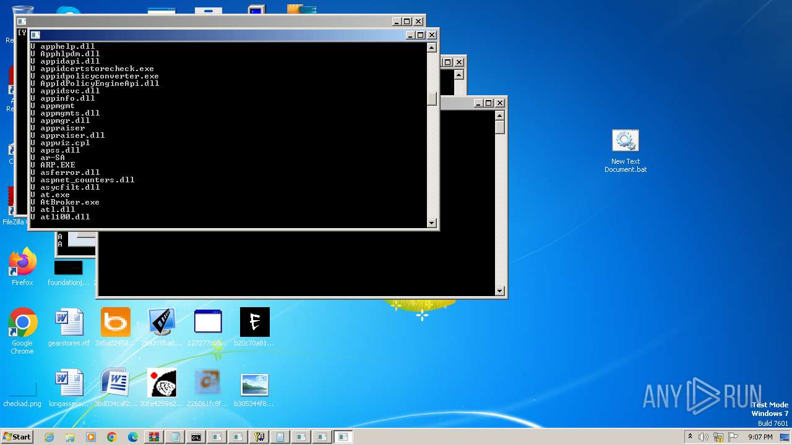
Task: Click the 9:07 PM clock
Action: pyautogui.click(x=760, y=437)
